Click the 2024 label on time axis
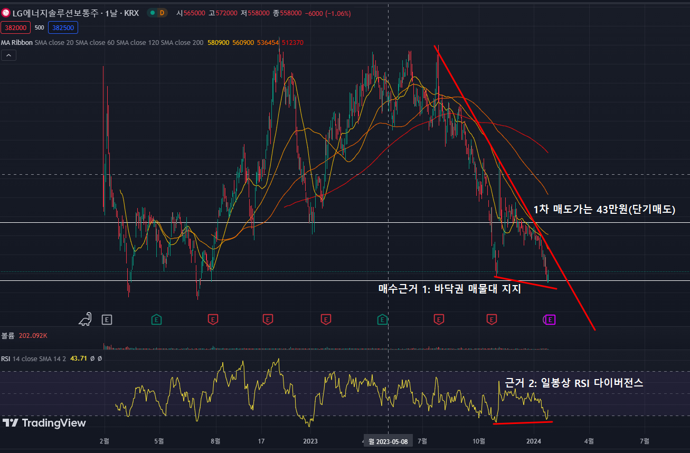Viewport: 690px width, 453px height. pyautogui.click(x=534, y=441)
